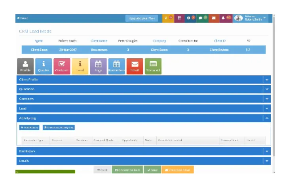Image resolution: width=285 pixels, height=190 pixels.
Task: Open the envelope messages icon in top bar
Action: pyautogui.click(x=214, y=18)
